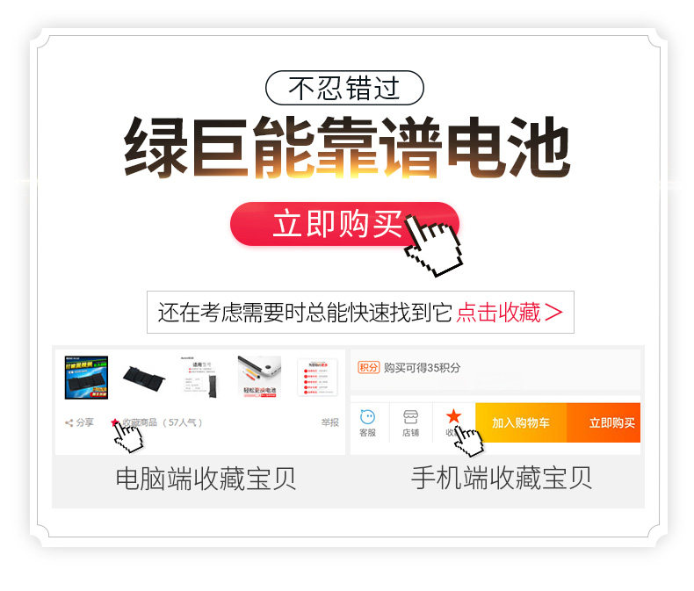The width and height of the screenshot is (694, 591).
Task: Select the first green battery poster thumbnail
Action: click(x=86, y=378)
